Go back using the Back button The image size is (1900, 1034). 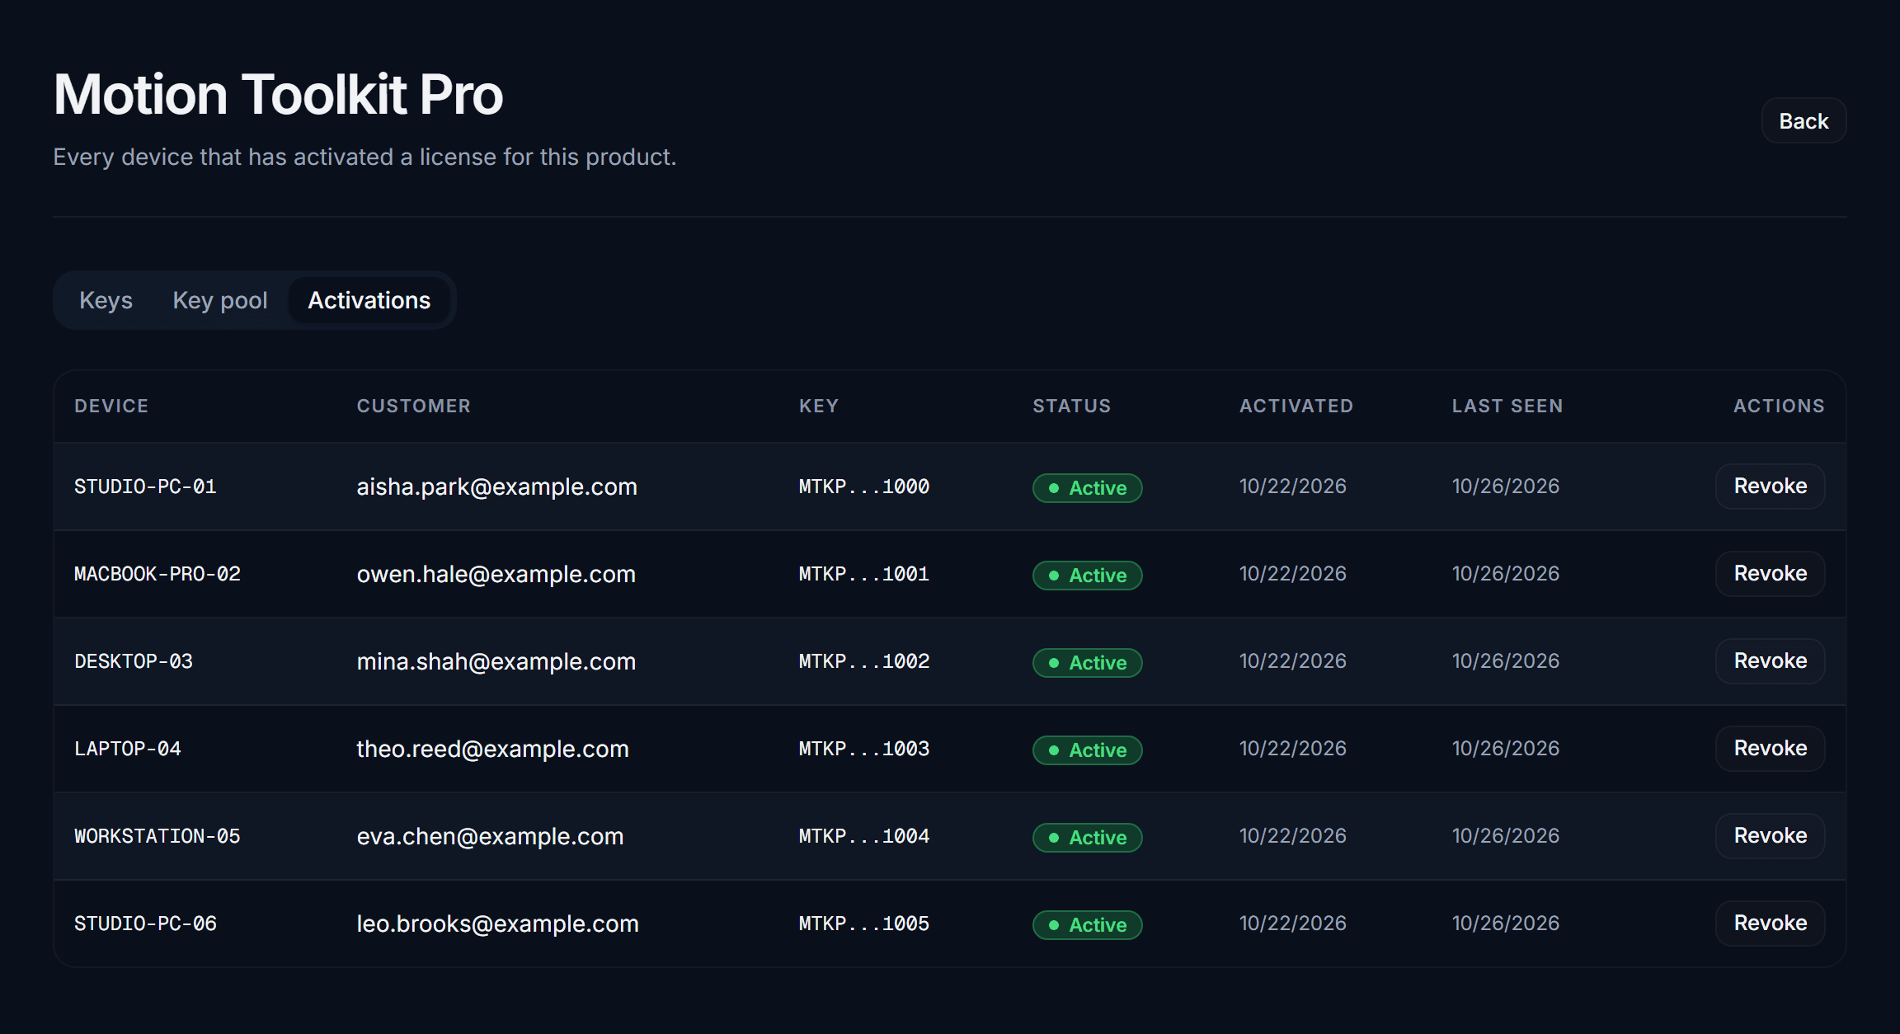click(1804, 121)
